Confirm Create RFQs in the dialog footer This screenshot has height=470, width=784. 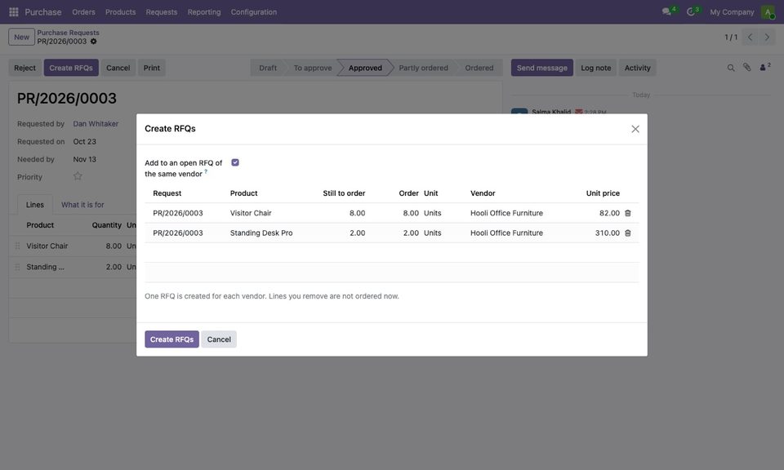pos(172,339)
